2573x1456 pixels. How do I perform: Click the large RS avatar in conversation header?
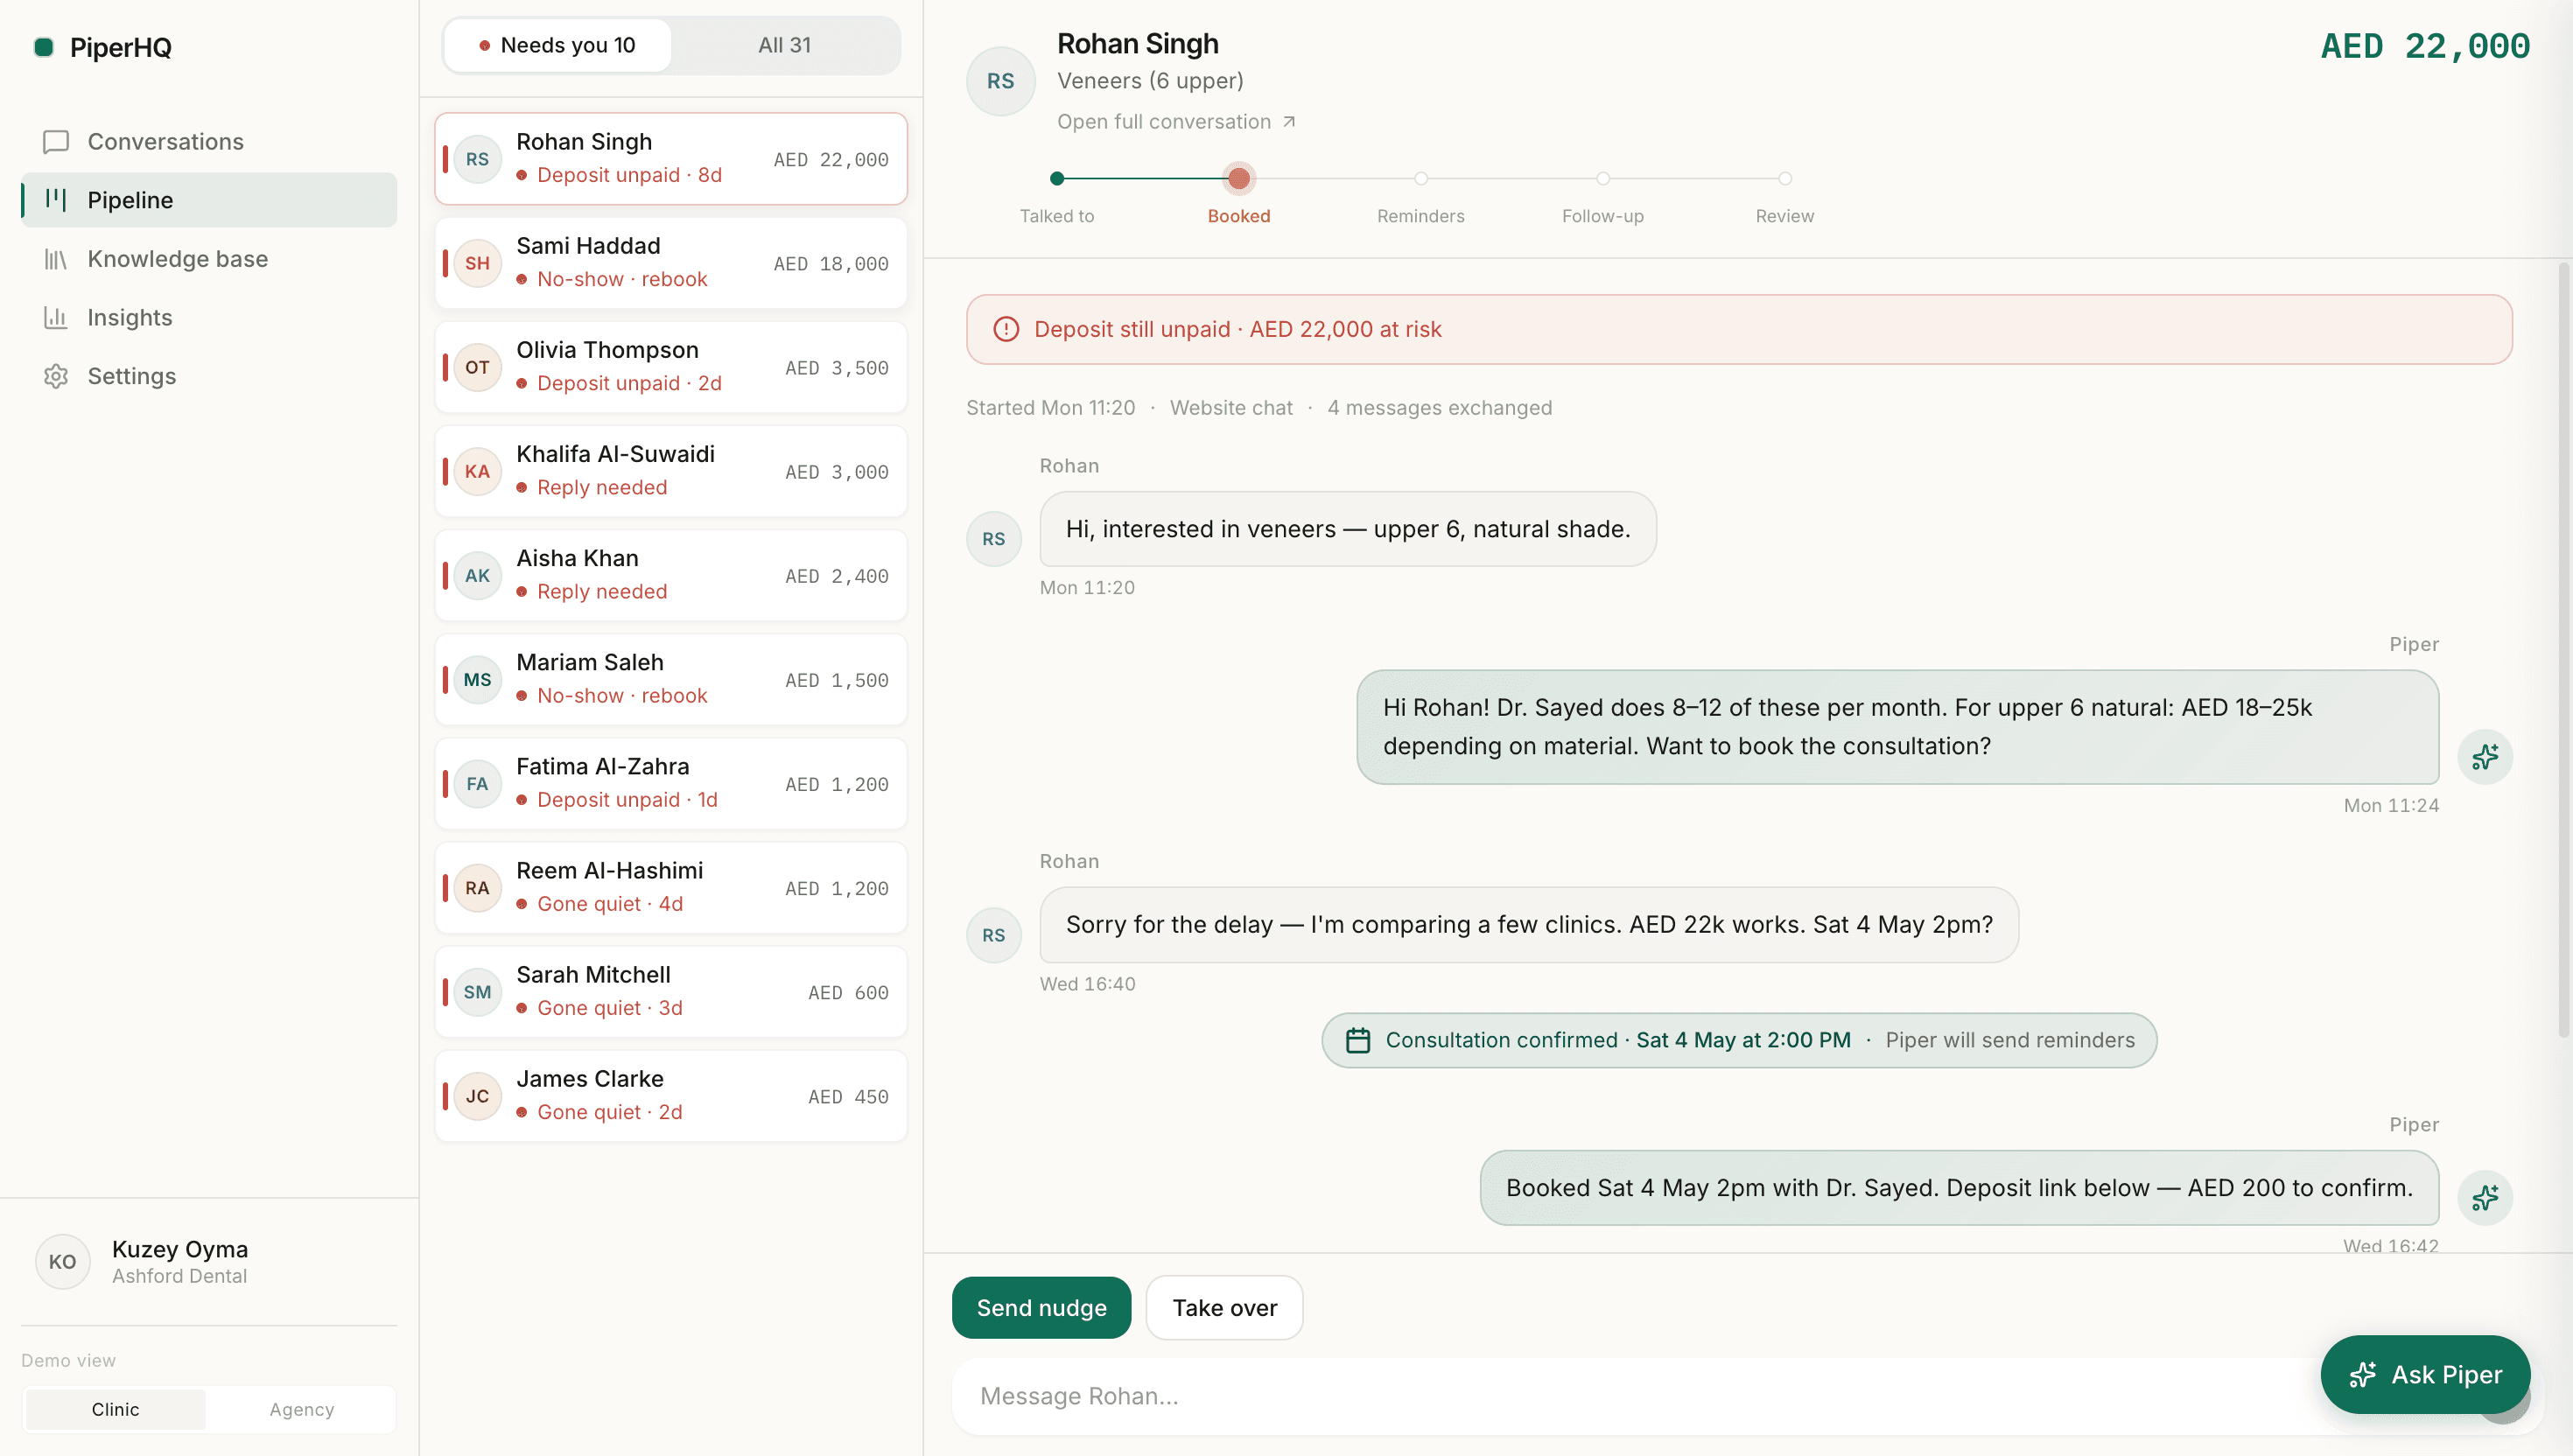click(1001, 81)
